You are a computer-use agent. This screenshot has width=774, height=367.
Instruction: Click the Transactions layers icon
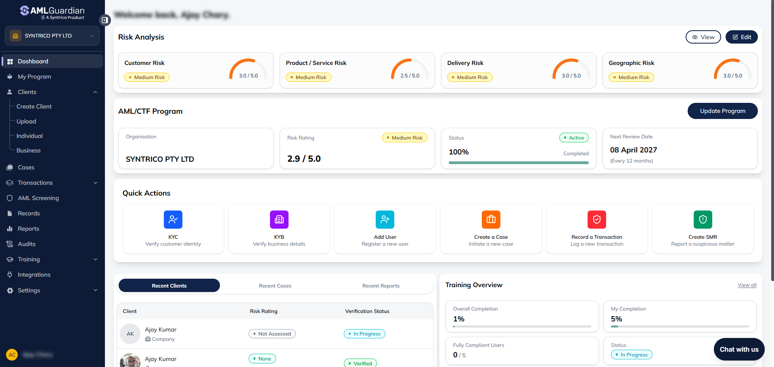coord(10,183)
